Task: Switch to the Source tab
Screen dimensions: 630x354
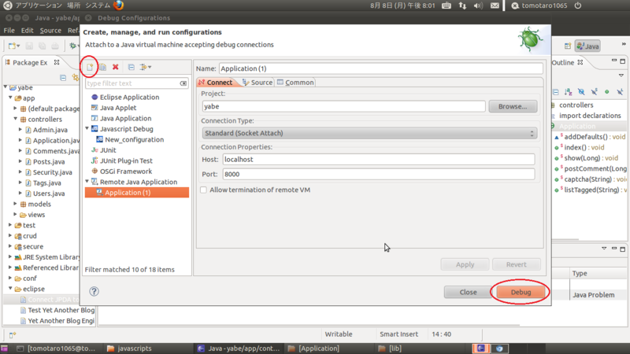Action: (x=258, y=83)
